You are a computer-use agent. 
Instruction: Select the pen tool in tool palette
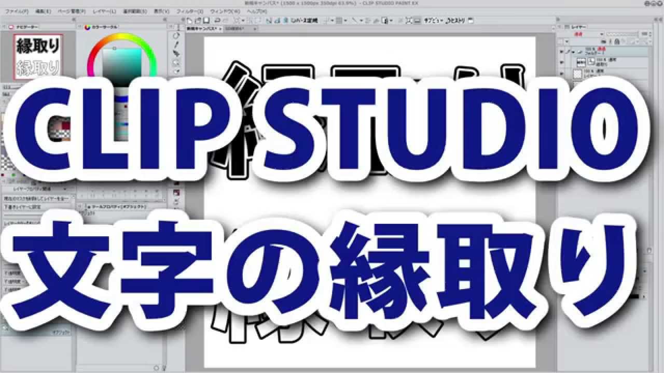[x=176, y=44]
